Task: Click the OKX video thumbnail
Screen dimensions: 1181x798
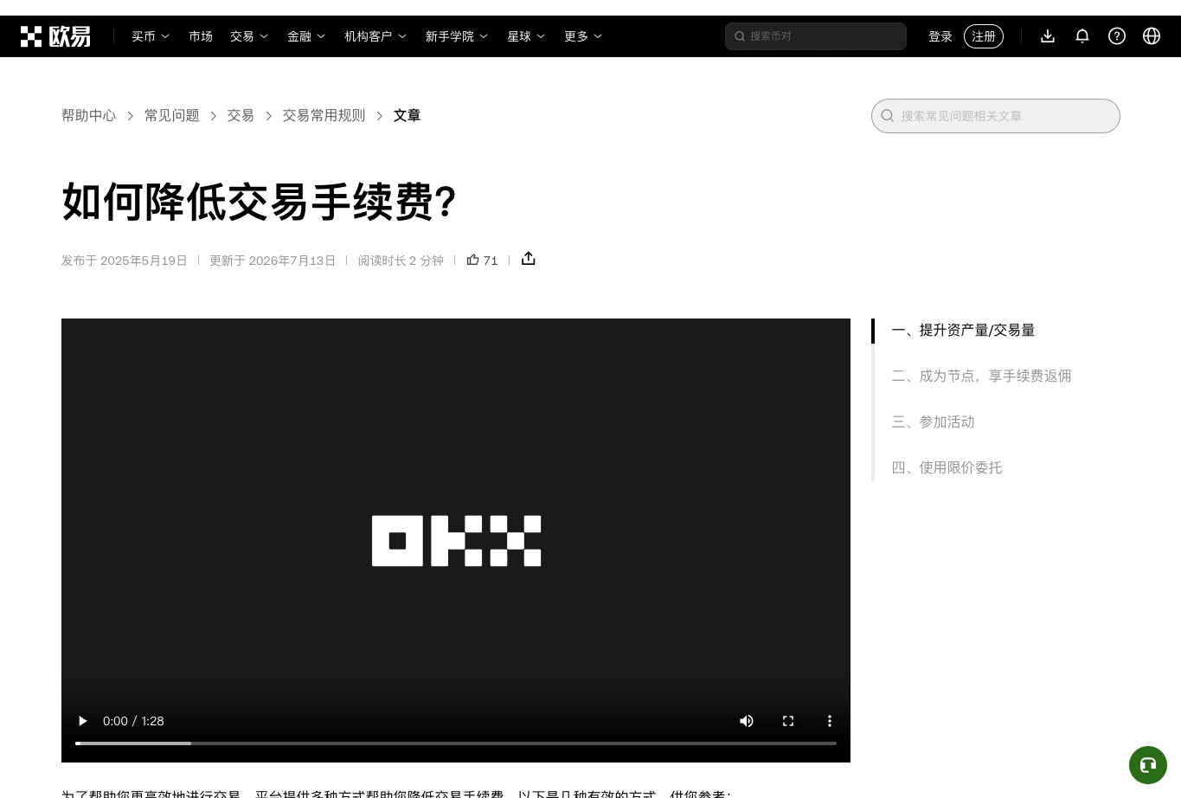Action: pos(456,540)
